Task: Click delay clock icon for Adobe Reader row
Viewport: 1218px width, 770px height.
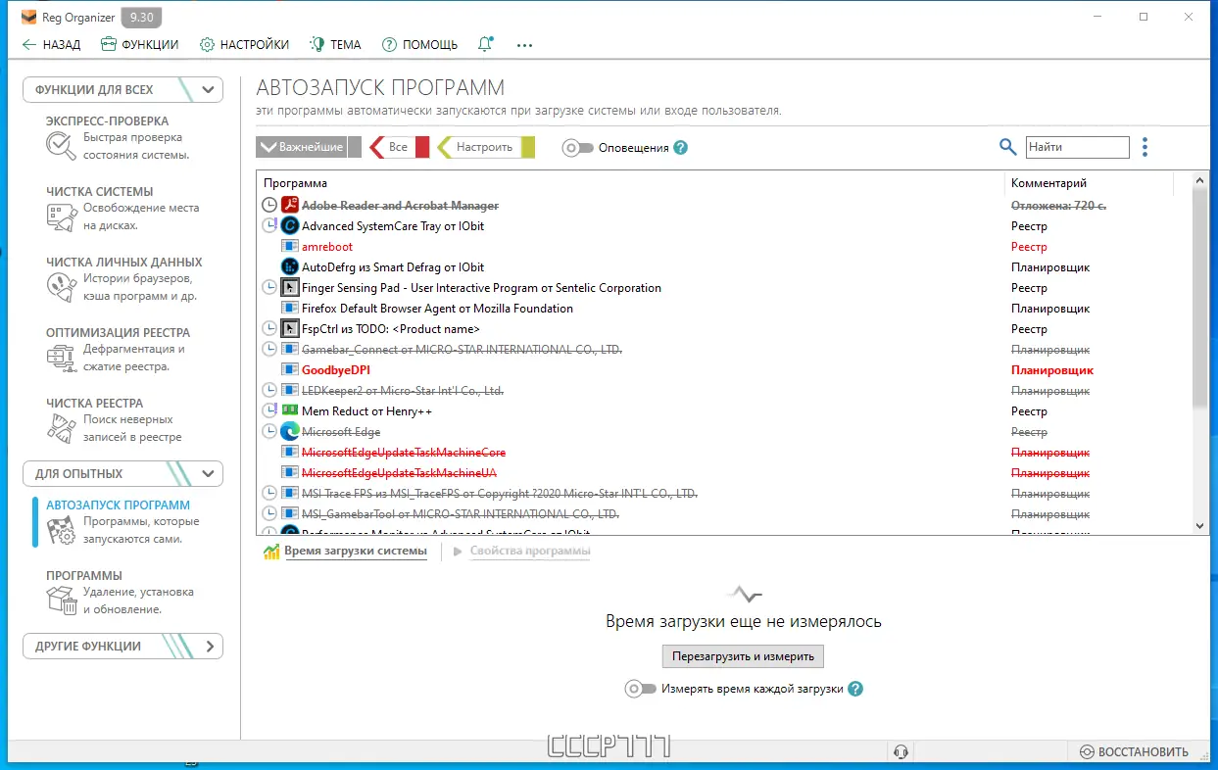Action: (270, 206)
